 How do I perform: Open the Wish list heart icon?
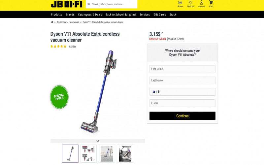click(190, 3)
